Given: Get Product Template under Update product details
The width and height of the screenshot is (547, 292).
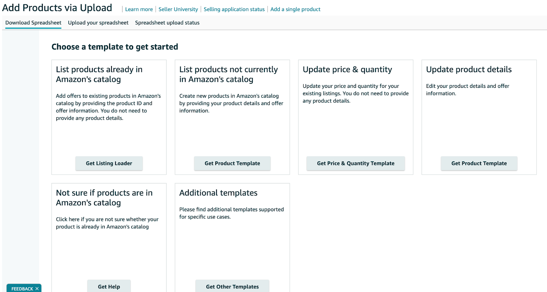Looking at the screenshot, I should (x=479, y=163).
